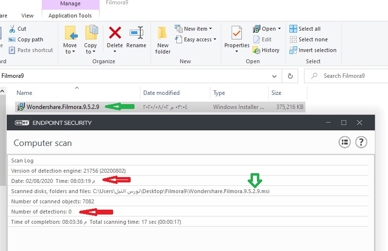Refresh the Filmora9 folder view
The width and height of the screenshot is (388, 251).
[290, 76]
